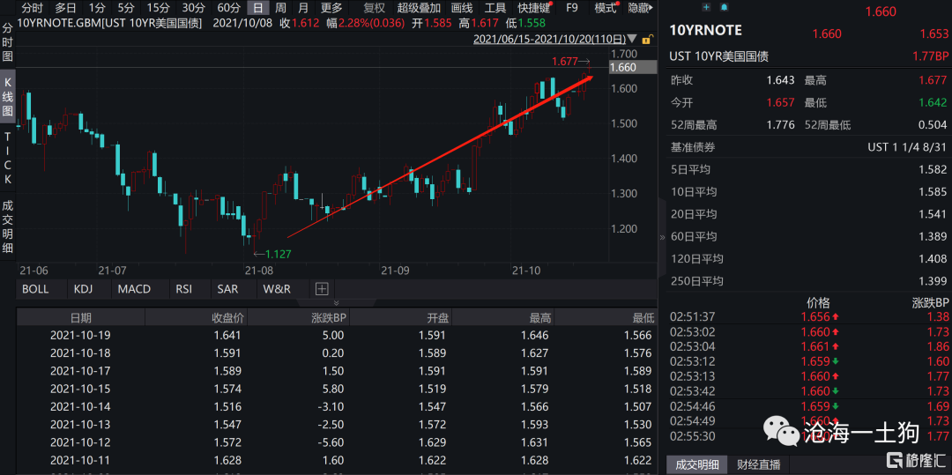Enable the MACD indicator
Image resolution: width=952 pixels, height=475 pixels.
click(x=134, y=289)
